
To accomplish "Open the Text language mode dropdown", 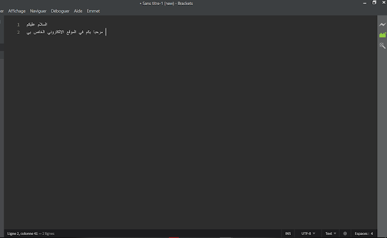I will coord(331,233).
